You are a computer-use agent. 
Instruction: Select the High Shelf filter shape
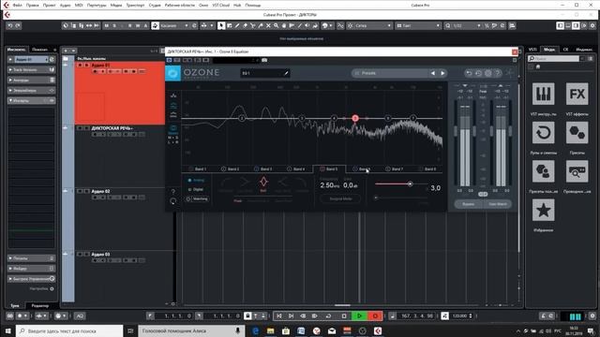click(x=282, y=182)
